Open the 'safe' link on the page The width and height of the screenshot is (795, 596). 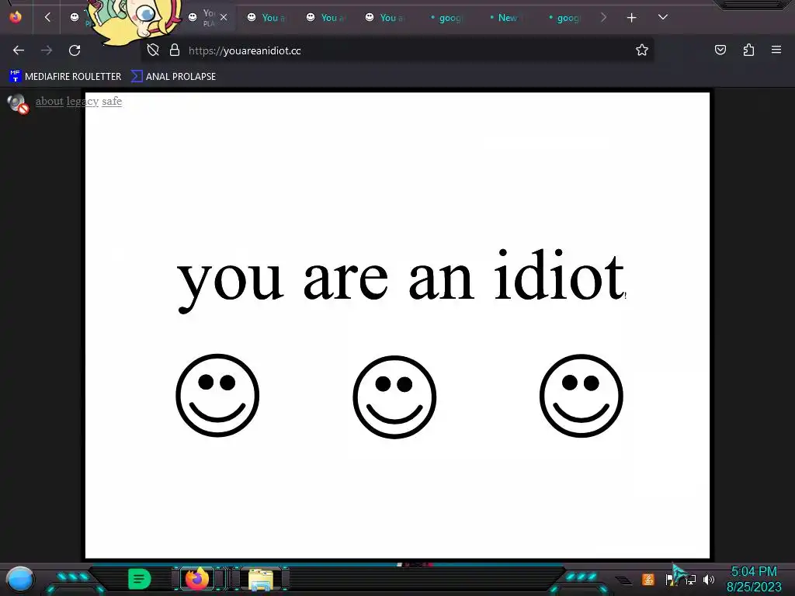[112, 101]
